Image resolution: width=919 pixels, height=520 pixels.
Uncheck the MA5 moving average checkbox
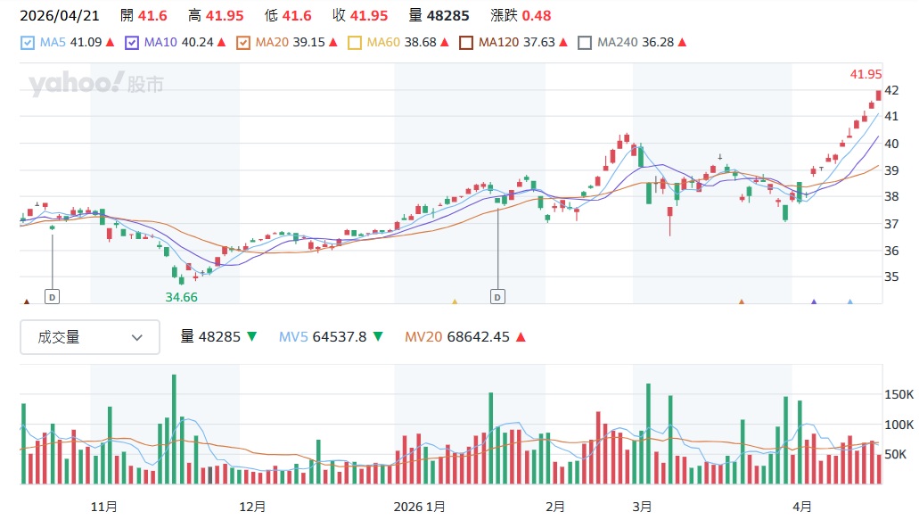coord(28,42)
